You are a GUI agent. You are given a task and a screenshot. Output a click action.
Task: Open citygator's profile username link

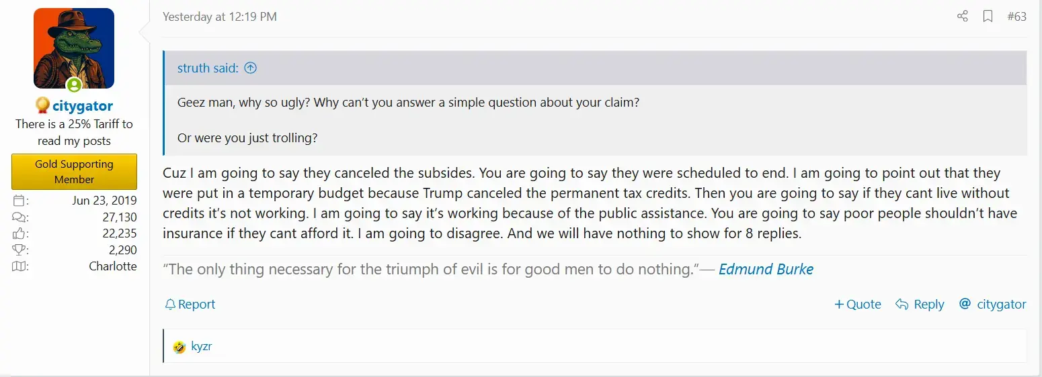tap(83, 106)
